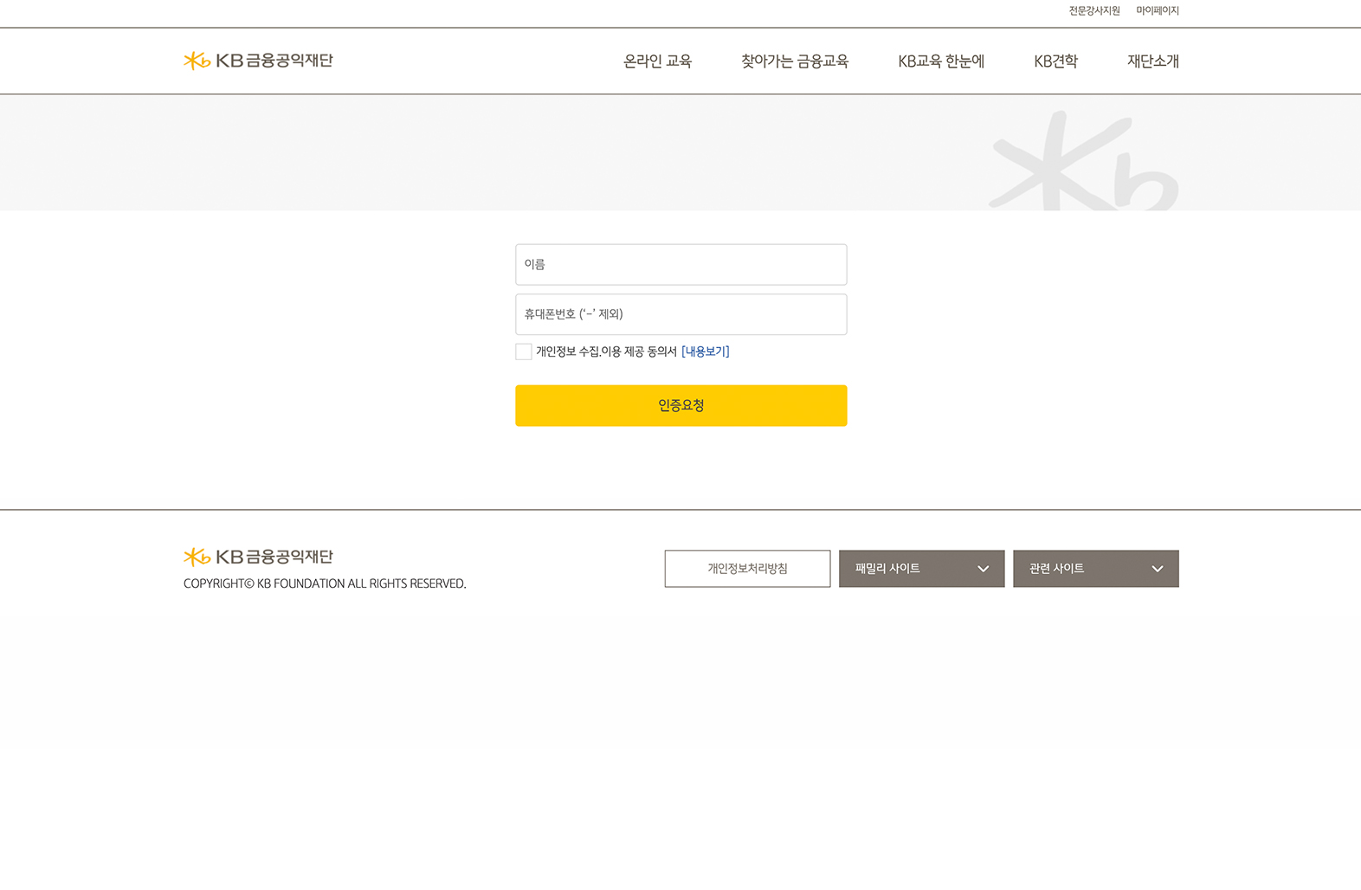Click the 개인정보 수집.이용 제공 동의서 label
Screen dimensions: 1361x890
point(606,351)
